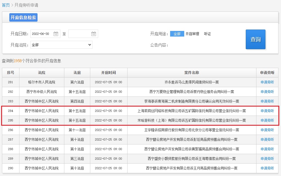Open the 开庭信息检索 tab

pyautogui.click(x=23, y=17)
